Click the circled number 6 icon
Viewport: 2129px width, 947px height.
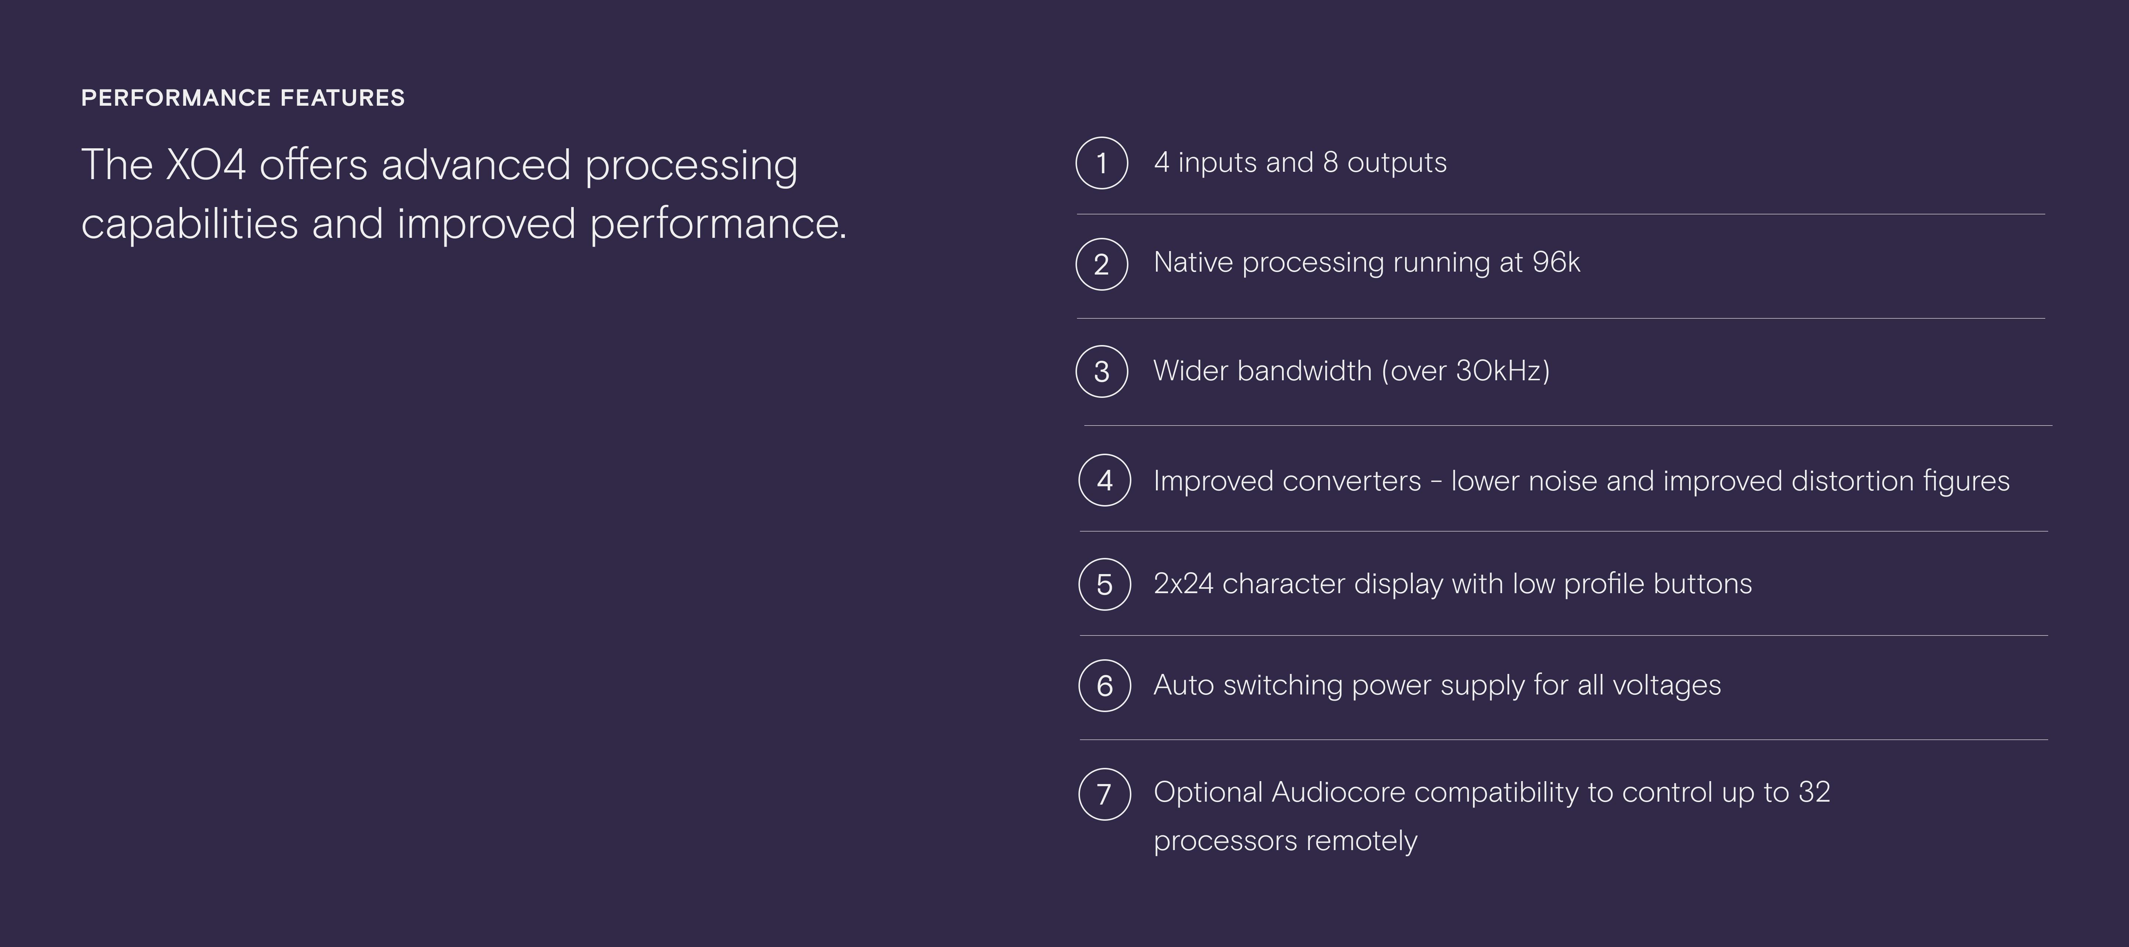tap(1104, 685)
